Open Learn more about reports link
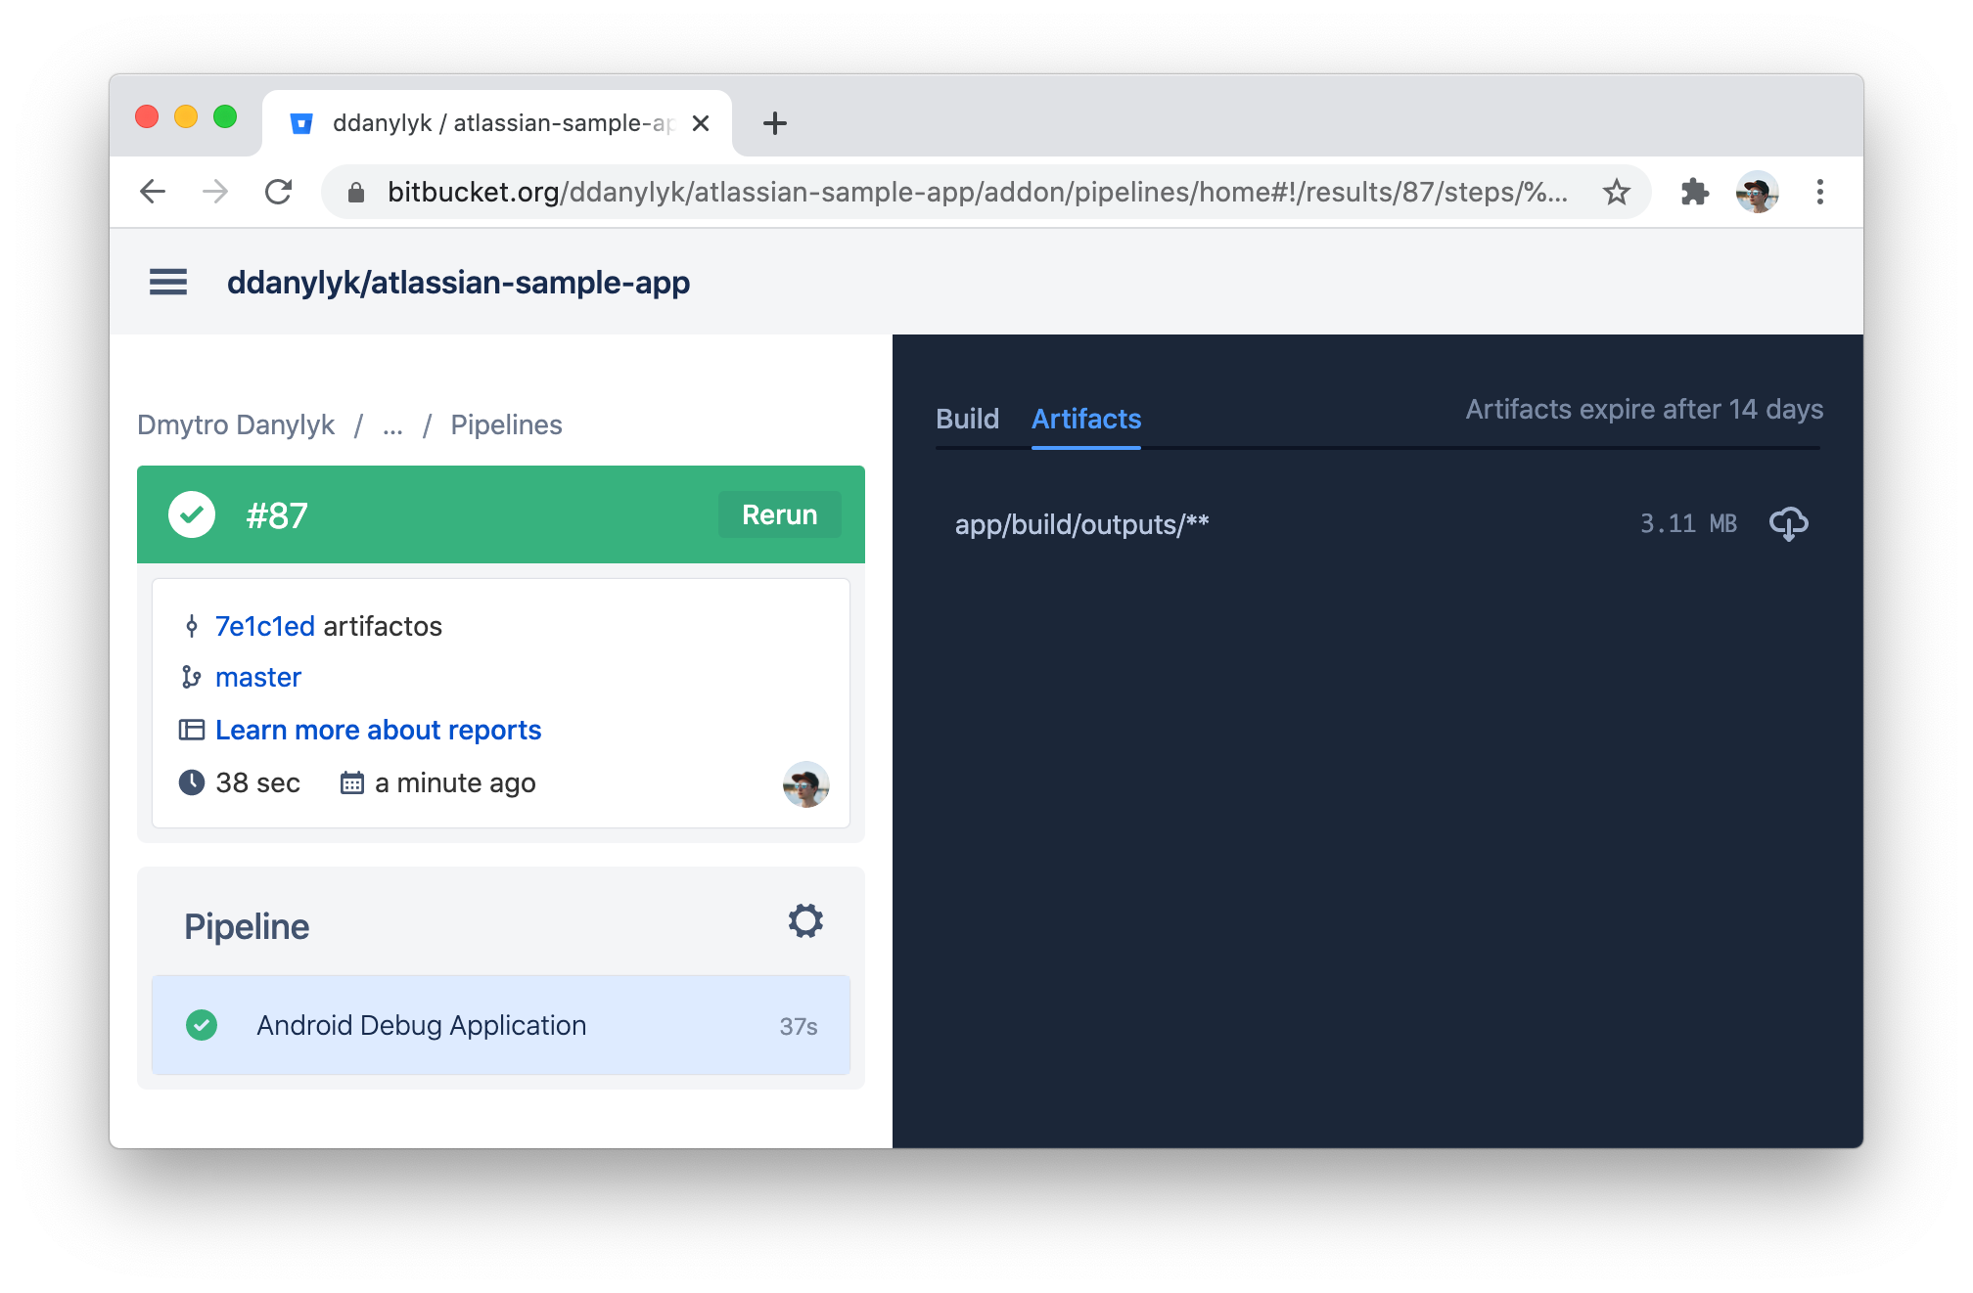1973x1293 pixels. (378, 730)
